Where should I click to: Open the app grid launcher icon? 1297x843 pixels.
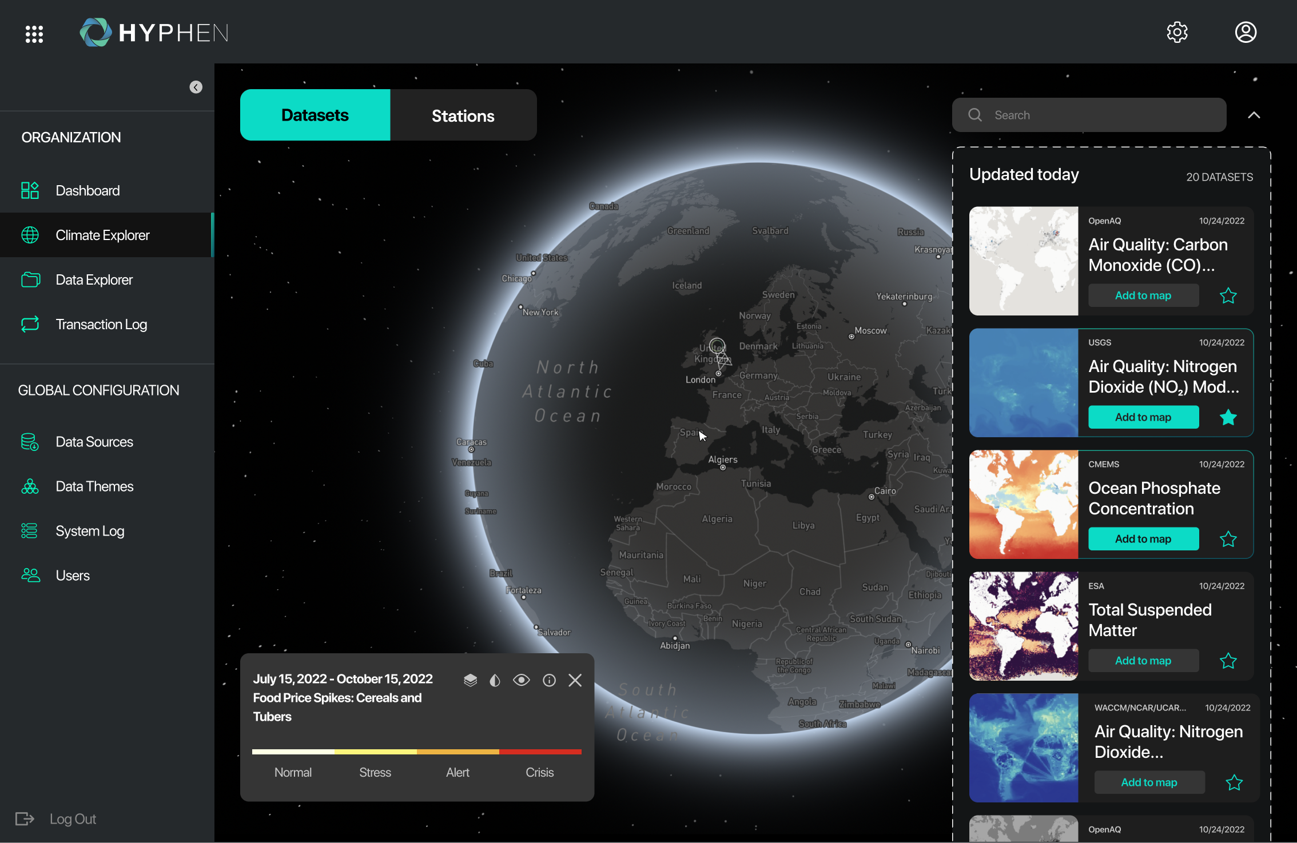[x=34, y=34]
